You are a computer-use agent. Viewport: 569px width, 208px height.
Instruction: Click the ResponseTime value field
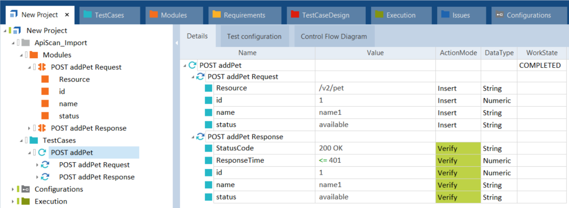(x=375, y=161)
